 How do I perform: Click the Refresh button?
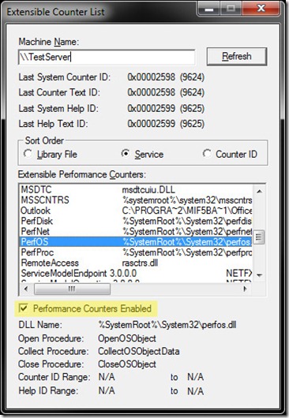click(237, 56)
